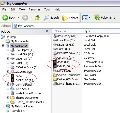
Task: Click DVD-RW Drive (F:) icon in tree
Action: click(x=12, y=67)
